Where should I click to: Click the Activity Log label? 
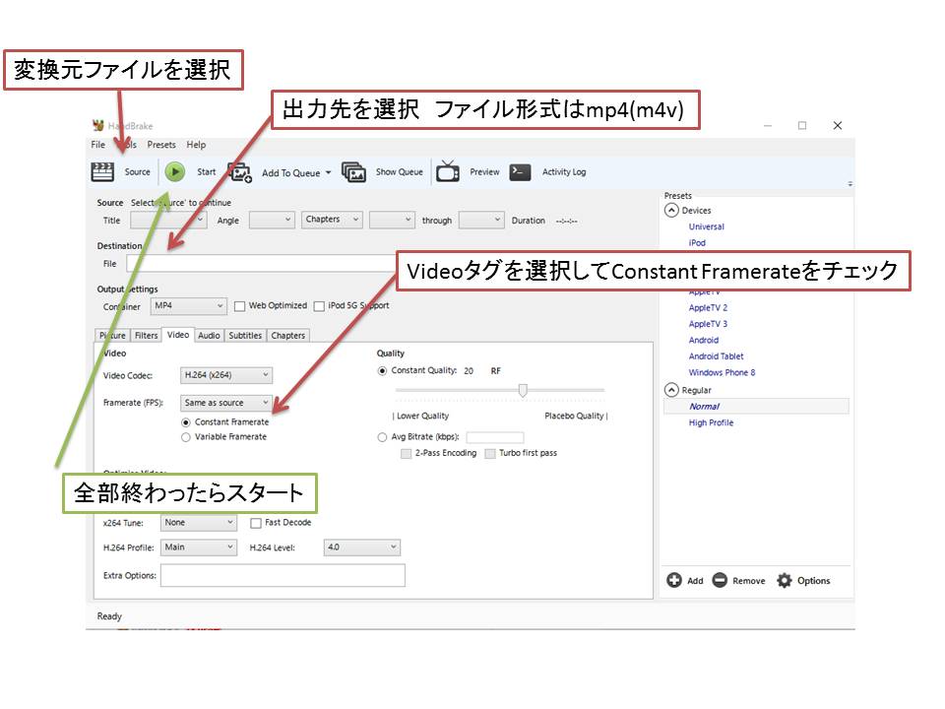coord(564,172)
